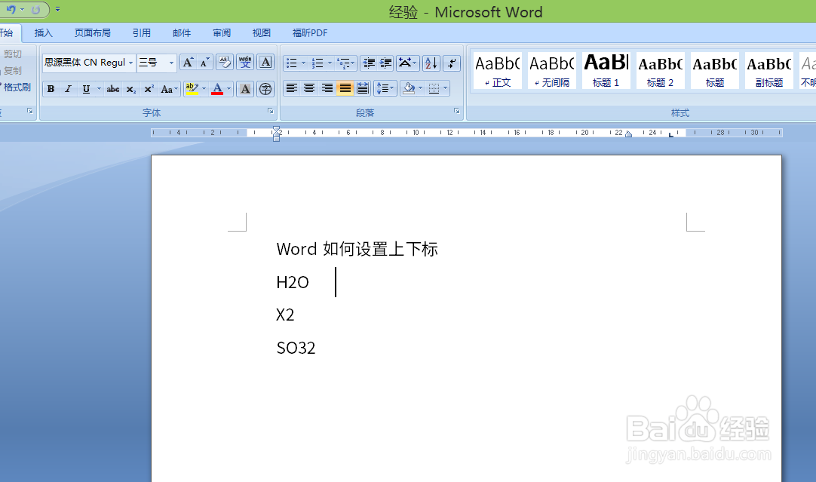Apply red font color
Viewport: 816px width, 482px height.
[x=217, y=89]
